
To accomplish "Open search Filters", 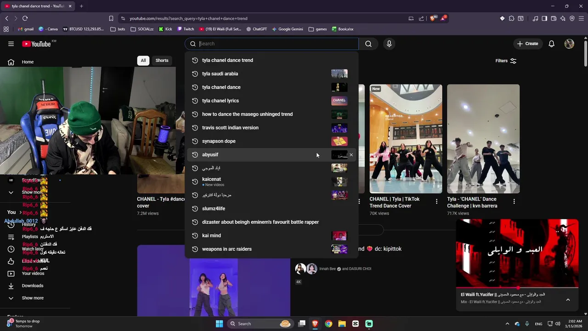I will (x=506, y=61).
